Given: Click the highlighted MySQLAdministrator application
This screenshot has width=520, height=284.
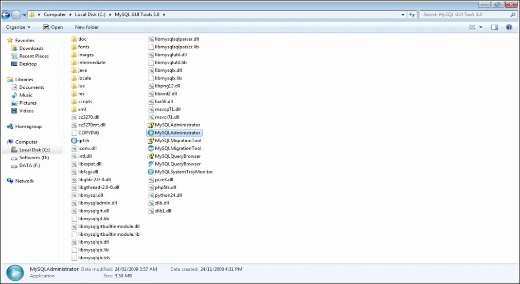Looking at the screenshot, I should coord(174,132).
